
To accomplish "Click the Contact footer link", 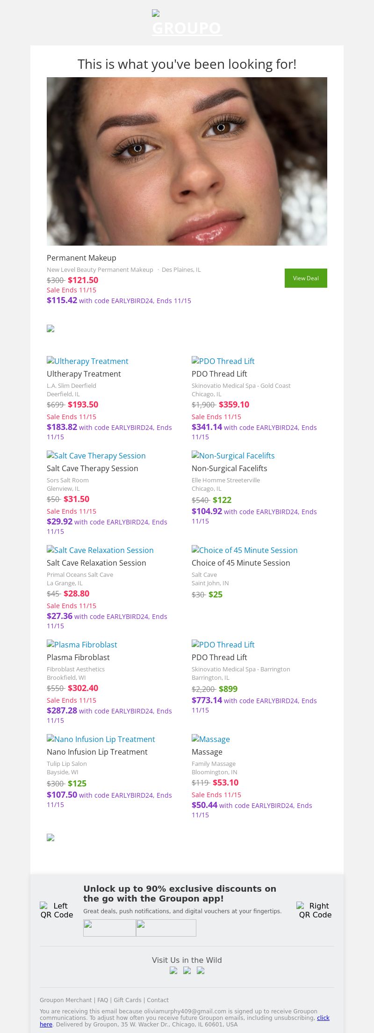I will [x=158, y=1000].
